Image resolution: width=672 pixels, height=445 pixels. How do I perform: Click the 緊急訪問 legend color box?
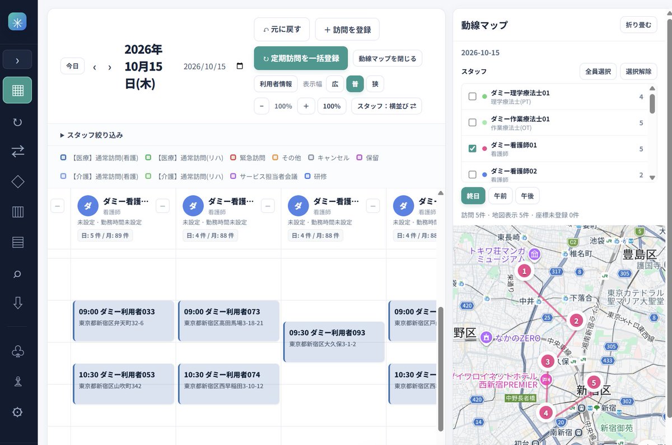pyautogui.click(x=233, y=158)
